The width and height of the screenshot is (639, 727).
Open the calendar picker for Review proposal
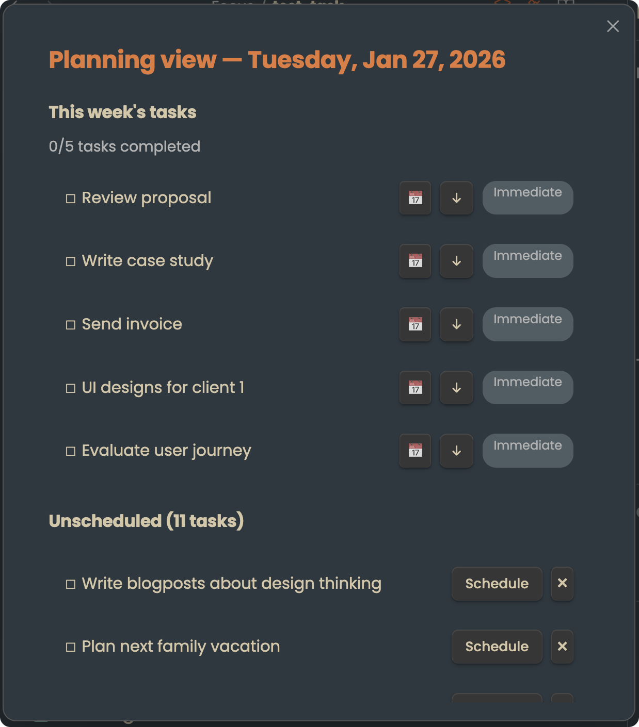[415, 197]
